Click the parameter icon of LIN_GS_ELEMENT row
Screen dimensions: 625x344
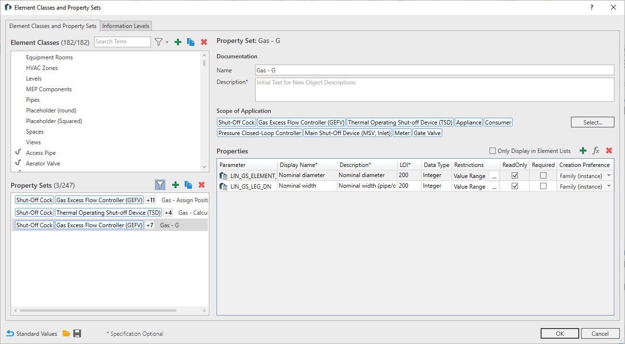coord(223,176)
